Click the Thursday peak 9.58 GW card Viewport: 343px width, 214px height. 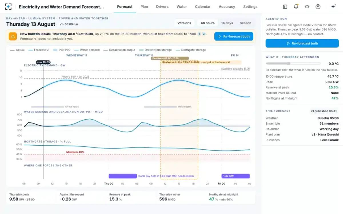(31, 197)
